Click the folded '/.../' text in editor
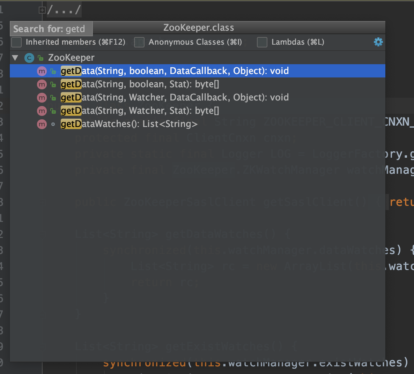Screen dimensions: 414x374 click(64, 10)
